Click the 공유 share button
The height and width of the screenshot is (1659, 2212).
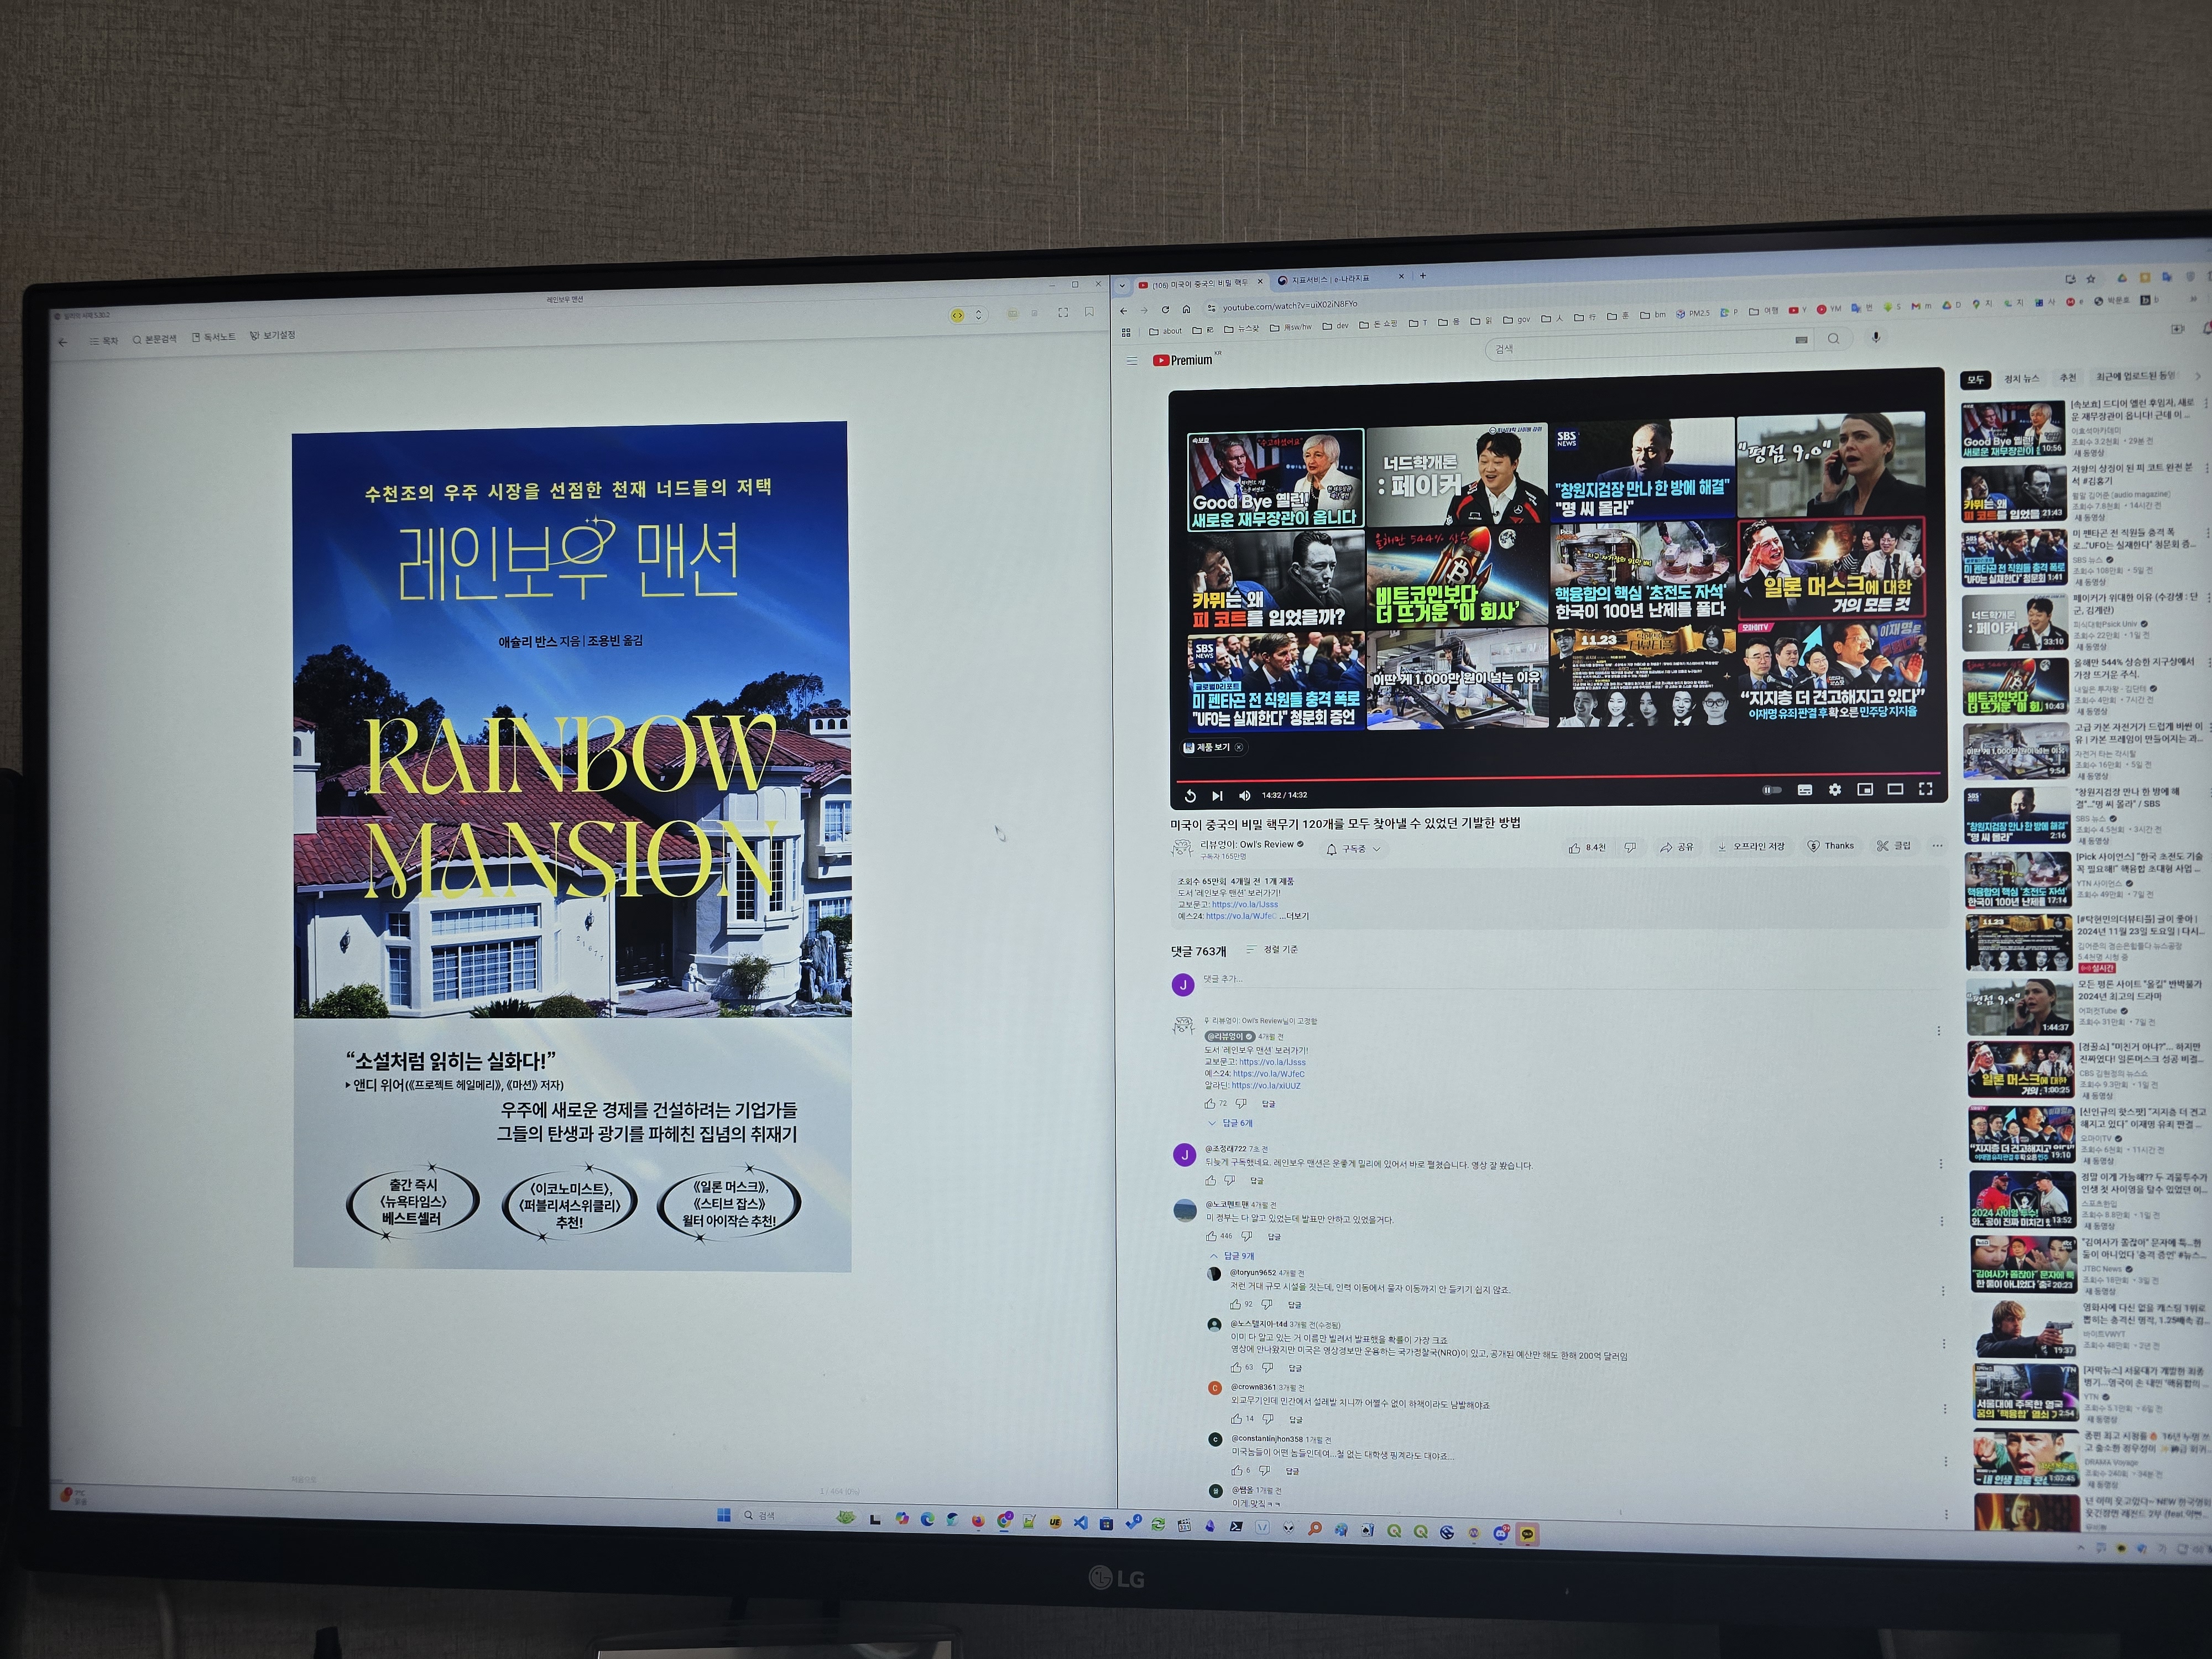[x=1677, y=847]
